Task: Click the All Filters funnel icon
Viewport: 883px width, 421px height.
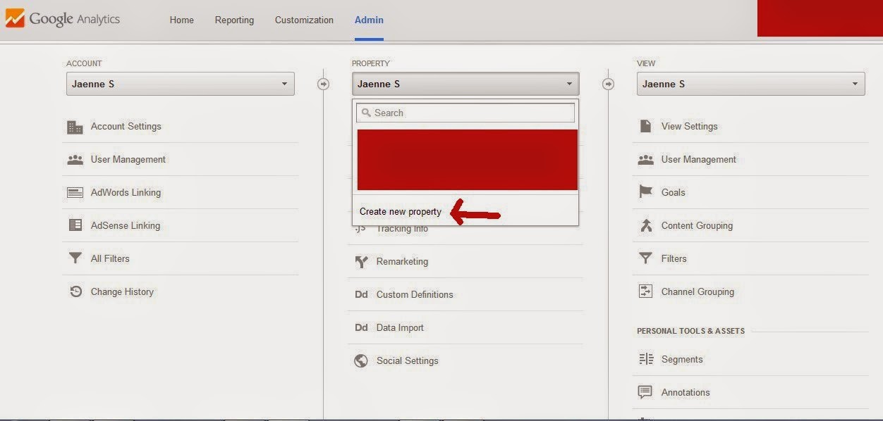Action: pyautogui.click(x=75, y=258)
